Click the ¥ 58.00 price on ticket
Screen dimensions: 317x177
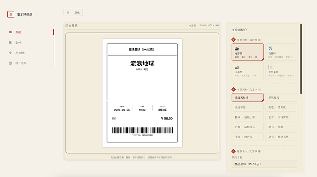click(x=167, y=119)
